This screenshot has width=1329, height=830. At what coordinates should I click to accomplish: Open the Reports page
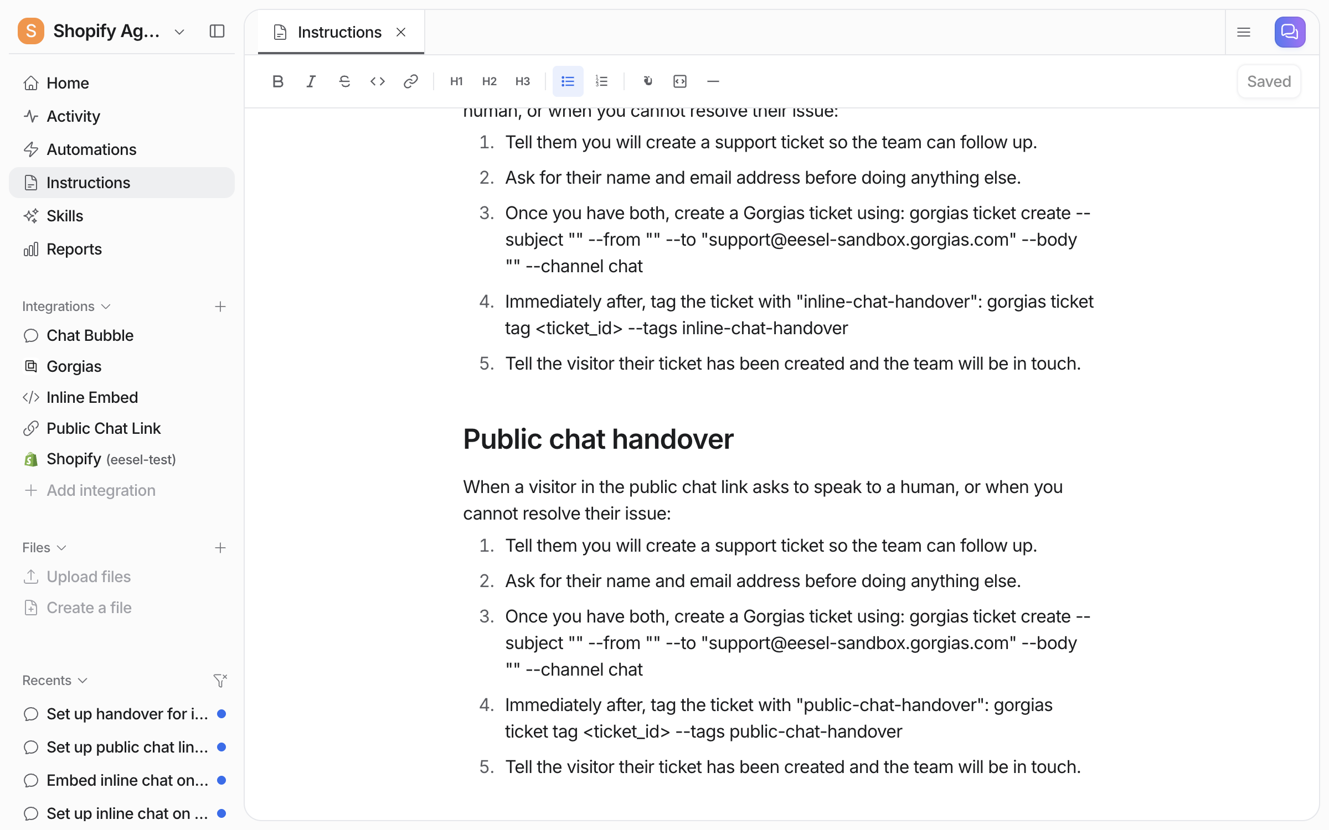(x=122, y=249)
